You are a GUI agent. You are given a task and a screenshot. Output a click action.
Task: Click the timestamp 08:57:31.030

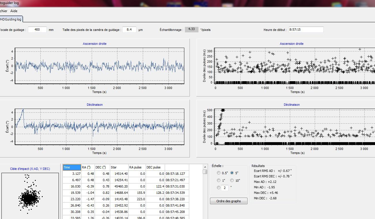click(177, 186)
